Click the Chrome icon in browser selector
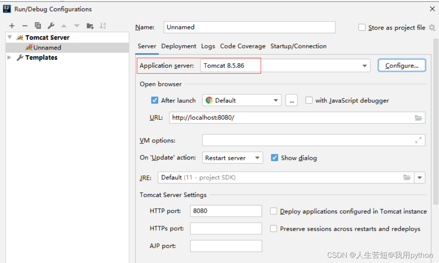439x263 pixels. [209, 100]
